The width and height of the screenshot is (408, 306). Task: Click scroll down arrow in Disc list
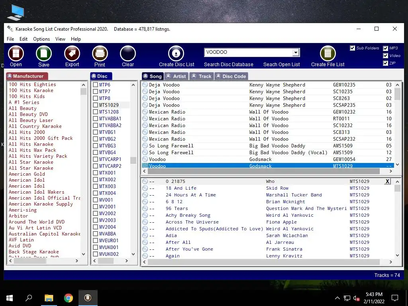133,254
